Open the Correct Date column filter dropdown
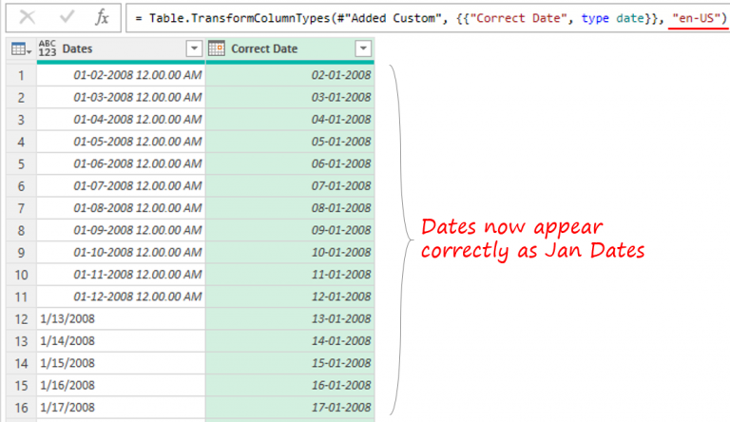This screenshot has width=730, height=422. (x=362, y=48)
